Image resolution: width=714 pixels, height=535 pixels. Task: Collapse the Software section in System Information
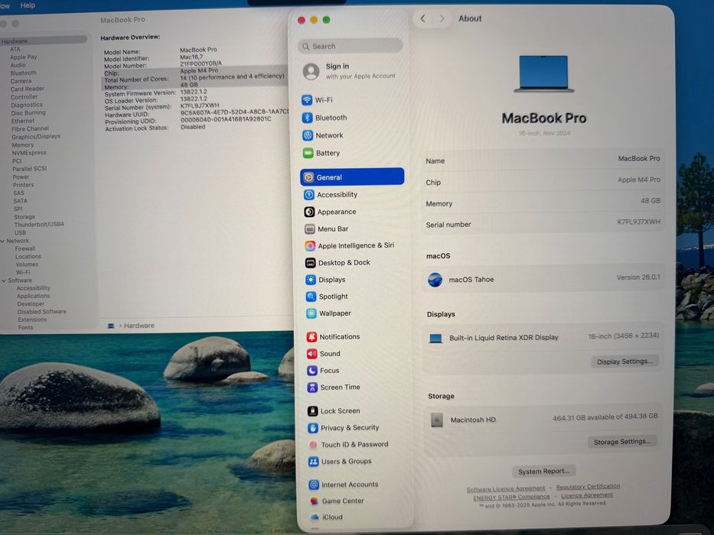(4, 280)
